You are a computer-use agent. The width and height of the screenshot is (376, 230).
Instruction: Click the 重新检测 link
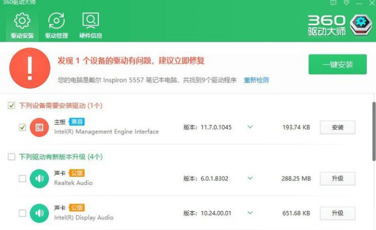(256, 80)
